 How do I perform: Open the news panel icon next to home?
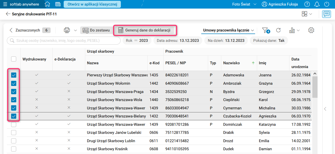(x=58, y=4)
